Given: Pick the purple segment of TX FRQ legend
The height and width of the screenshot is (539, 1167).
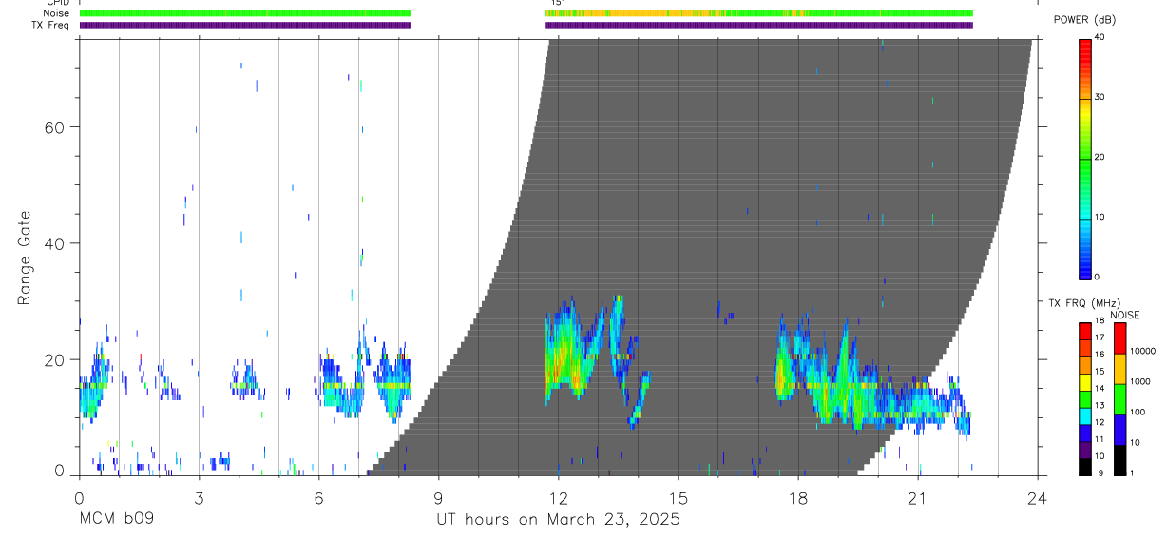Looking at the screenshot, I should click(x=1084, y=448).
